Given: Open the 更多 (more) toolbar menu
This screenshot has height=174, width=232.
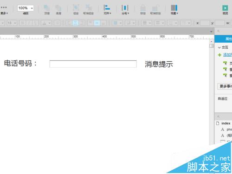Looking at the screenshot, I should (4, 10).
